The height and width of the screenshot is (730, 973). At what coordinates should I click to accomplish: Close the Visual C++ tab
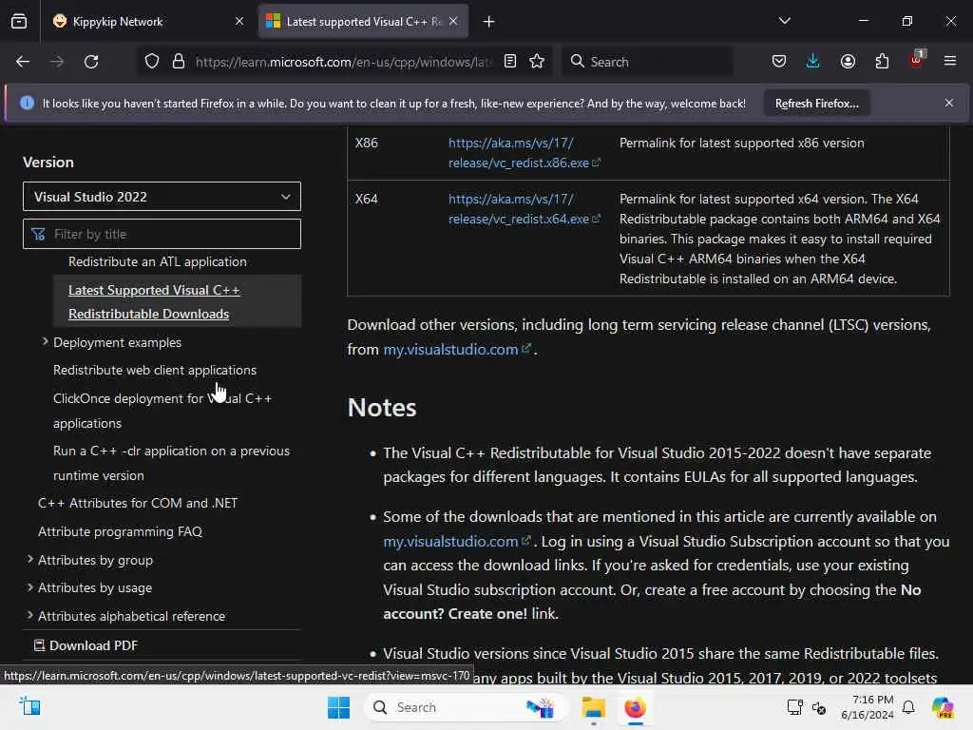pyautogui.click(x=453, y=22)
